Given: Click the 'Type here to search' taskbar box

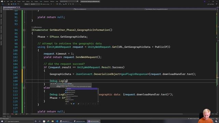Looking at the screenshot, I should pyautogui.click(x=19, y=121).
